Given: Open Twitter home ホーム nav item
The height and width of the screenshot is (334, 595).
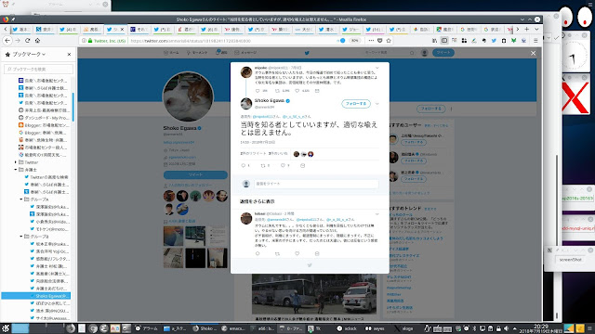Looking at the screenshot, I should [x=171, y=53].
